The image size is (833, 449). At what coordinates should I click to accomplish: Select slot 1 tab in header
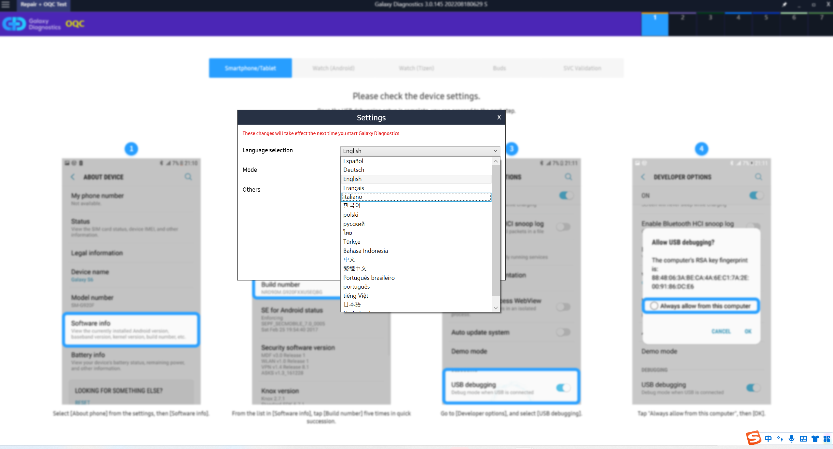[655, 24]
